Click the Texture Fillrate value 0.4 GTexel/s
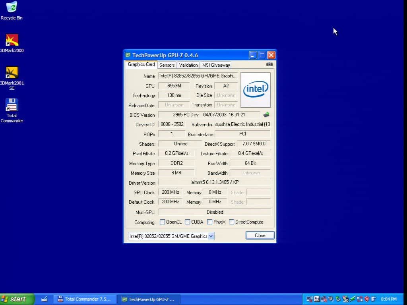The height and width of the screenshot is (305, 407). pyautogui.click(x=250, y=153)
